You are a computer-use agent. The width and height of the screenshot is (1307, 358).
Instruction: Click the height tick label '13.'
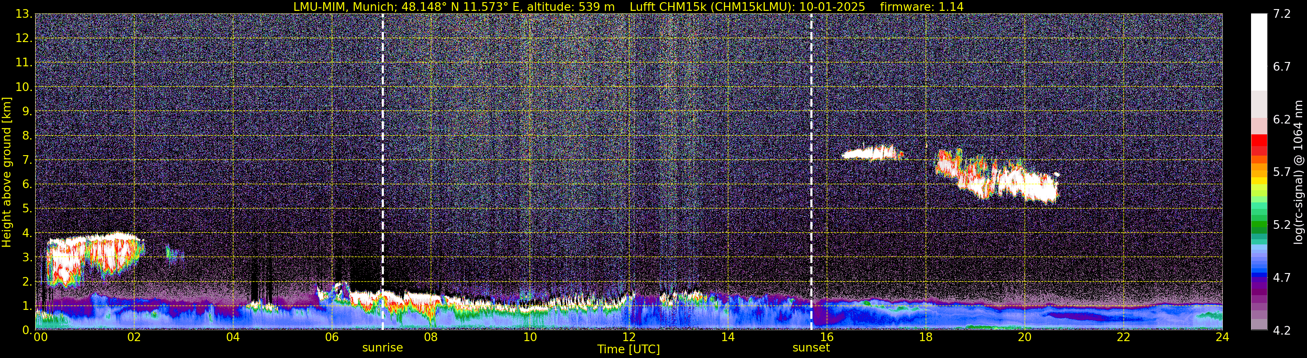pyautogui.click(x=24, y=14)
